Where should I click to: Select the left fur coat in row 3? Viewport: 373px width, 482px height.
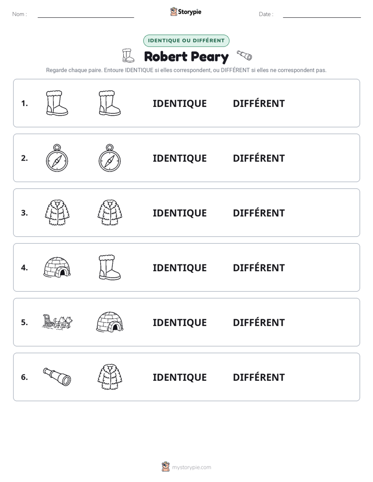pyautogui.click(x=57, y=212)
